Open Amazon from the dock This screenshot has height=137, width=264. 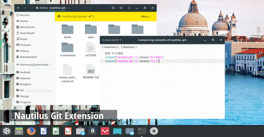click(x=93, y=131)
